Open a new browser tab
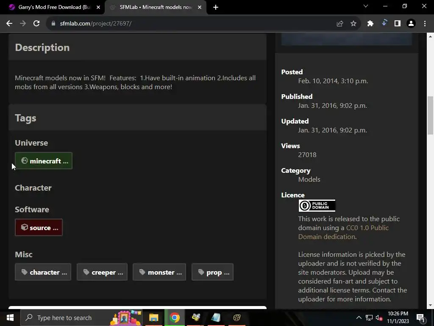 tap(216, 7)
